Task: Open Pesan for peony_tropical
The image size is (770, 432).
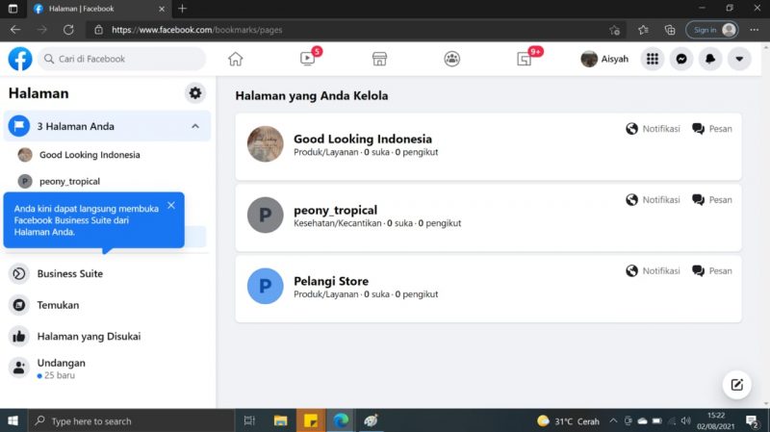Action: pos(712,200)
